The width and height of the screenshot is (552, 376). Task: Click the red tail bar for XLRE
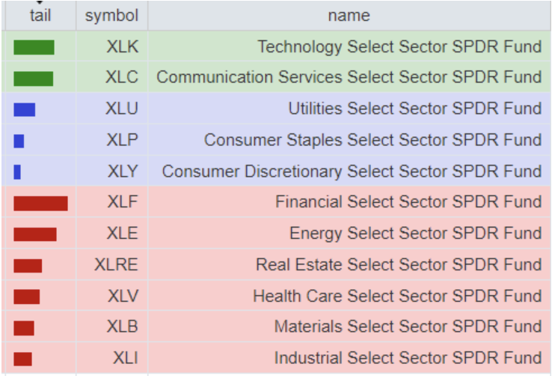point(28,265)
